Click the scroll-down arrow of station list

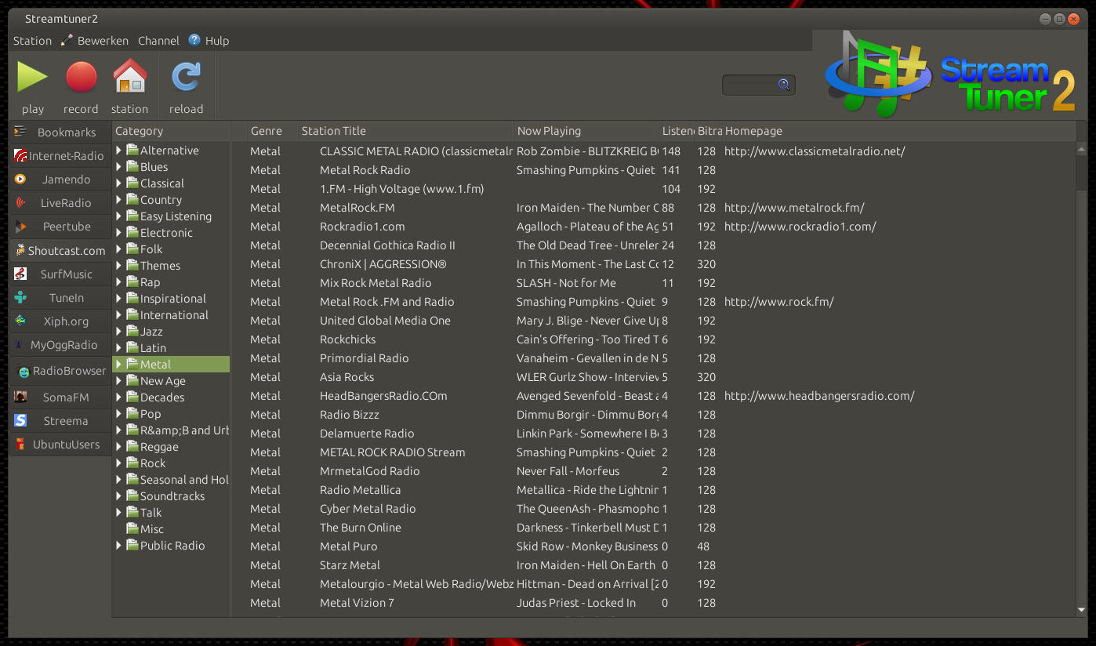[1082, 609]
